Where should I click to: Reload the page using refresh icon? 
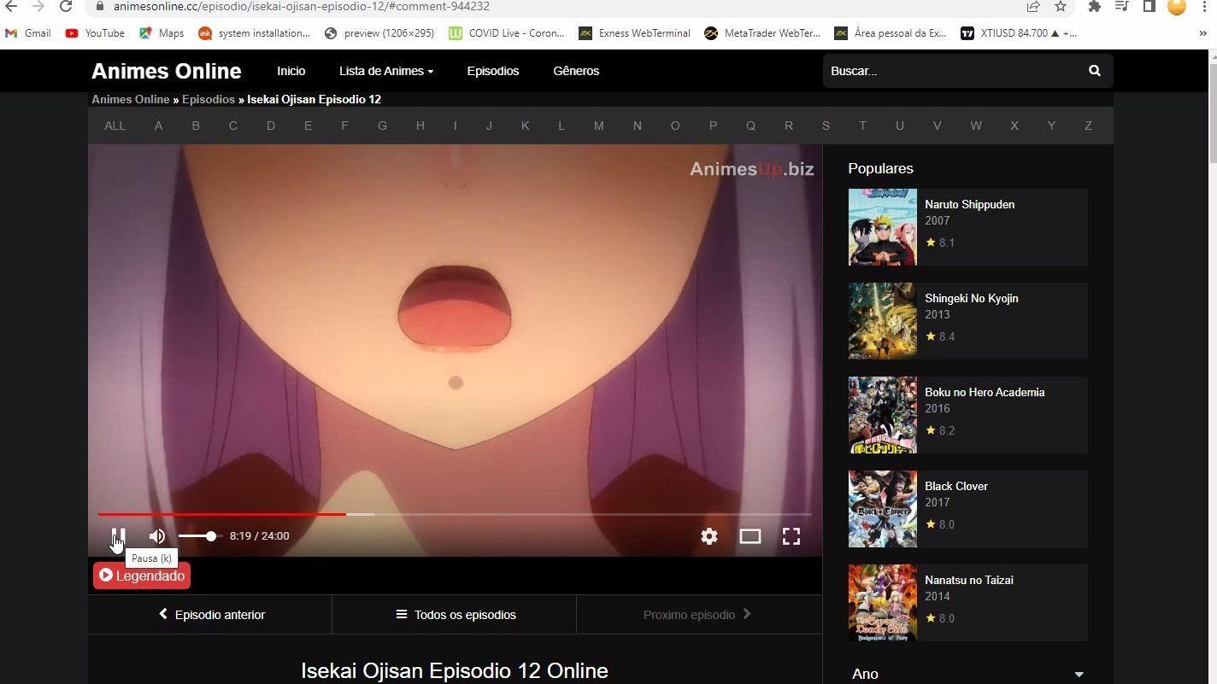(x=66, y=7)
